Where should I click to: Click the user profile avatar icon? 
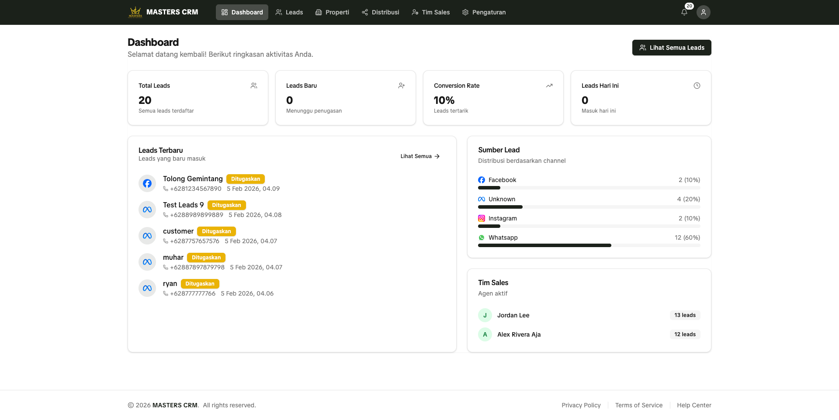[703, 12]
